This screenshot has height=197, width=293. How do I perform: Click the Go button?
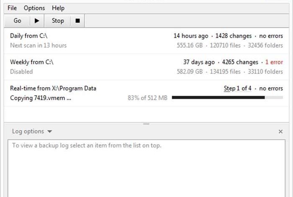17,21
